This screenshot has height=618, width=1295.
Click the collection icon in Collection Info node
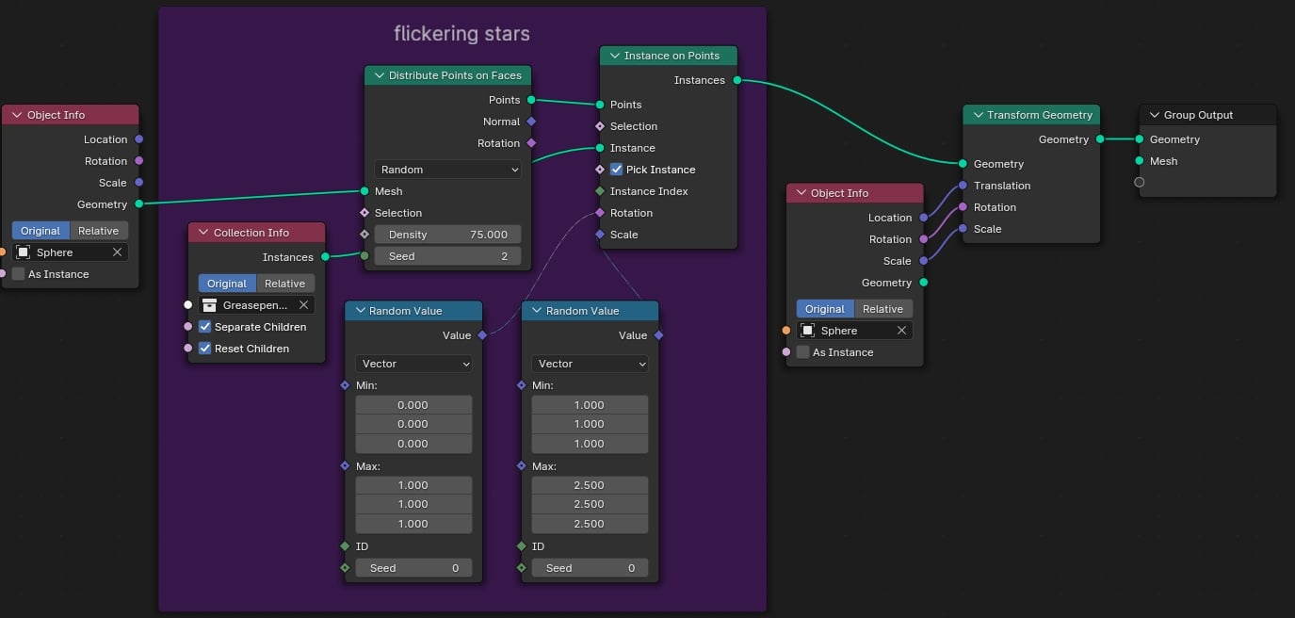tap(208, 304)
